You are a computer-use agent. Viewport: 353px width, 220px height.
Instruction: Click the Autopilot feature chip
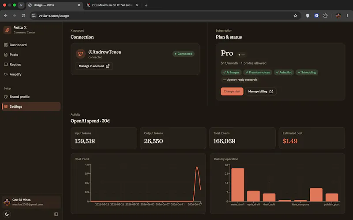point(284,72)
